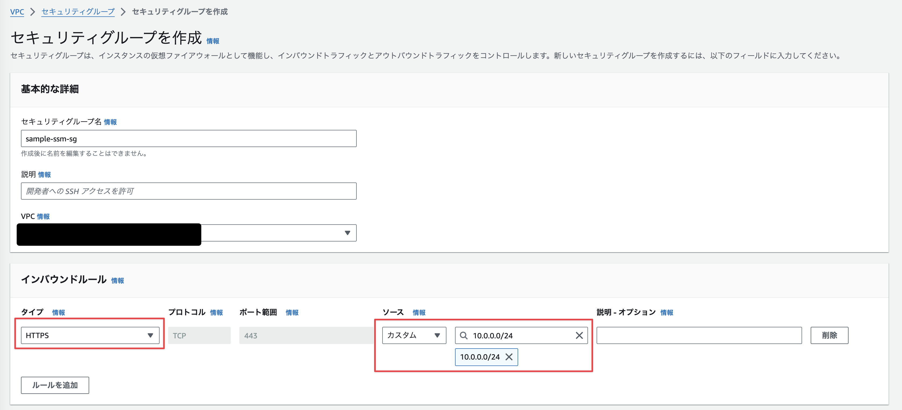
Task: Click the 削除 button for the rule
Action: 829,335
